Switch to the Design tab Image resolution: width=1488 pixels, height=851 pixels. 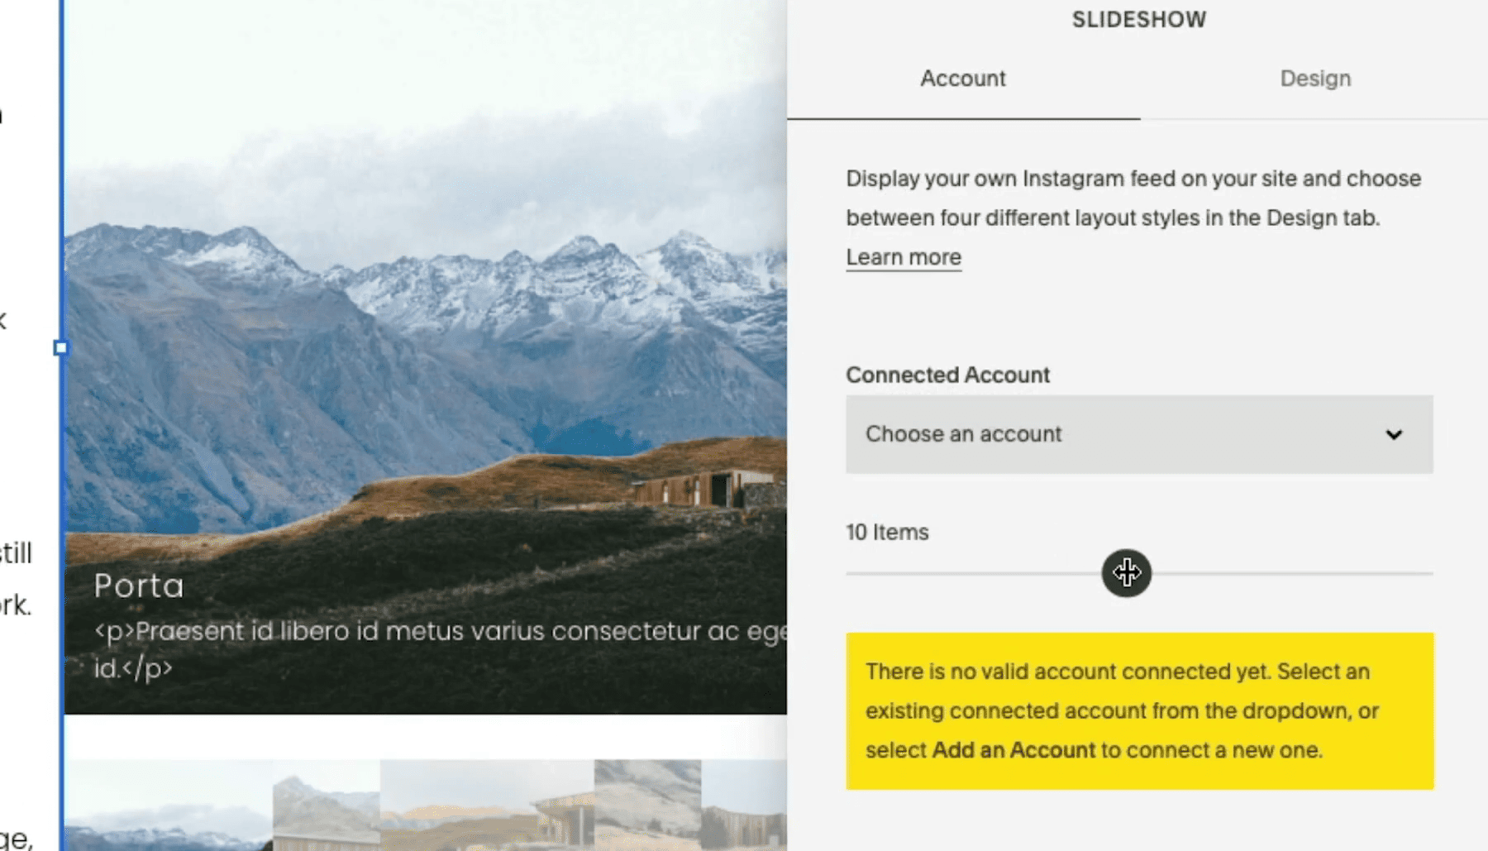coord(1314,79)
